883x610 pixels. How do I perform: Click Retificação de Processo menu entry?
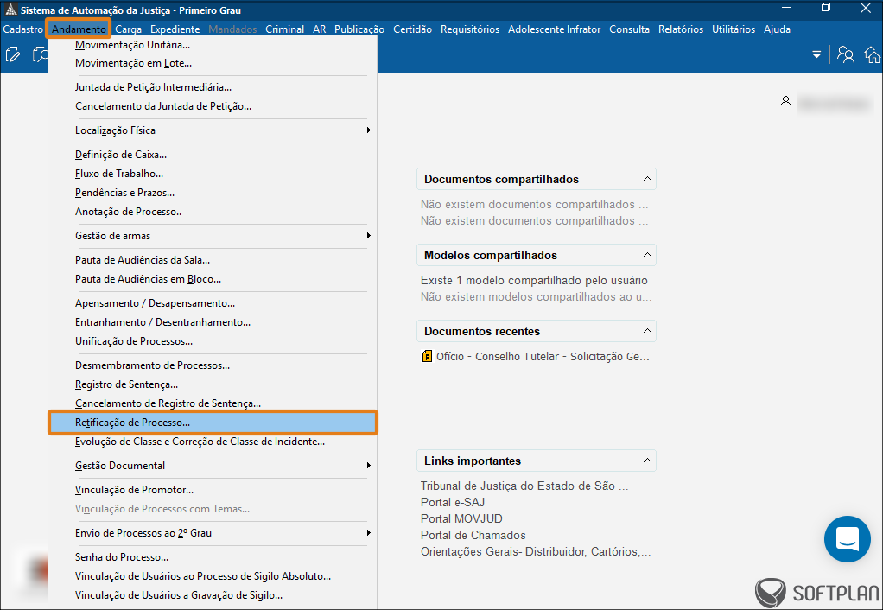click(x=213, y=423)
